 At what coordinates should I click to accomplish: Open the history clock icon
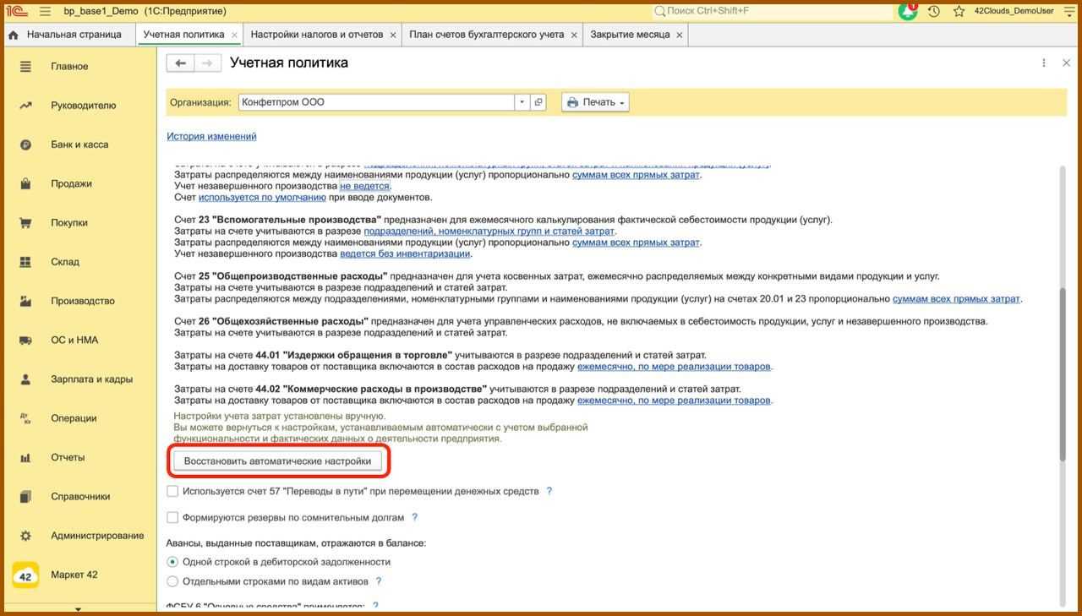(x=933, y=11)
